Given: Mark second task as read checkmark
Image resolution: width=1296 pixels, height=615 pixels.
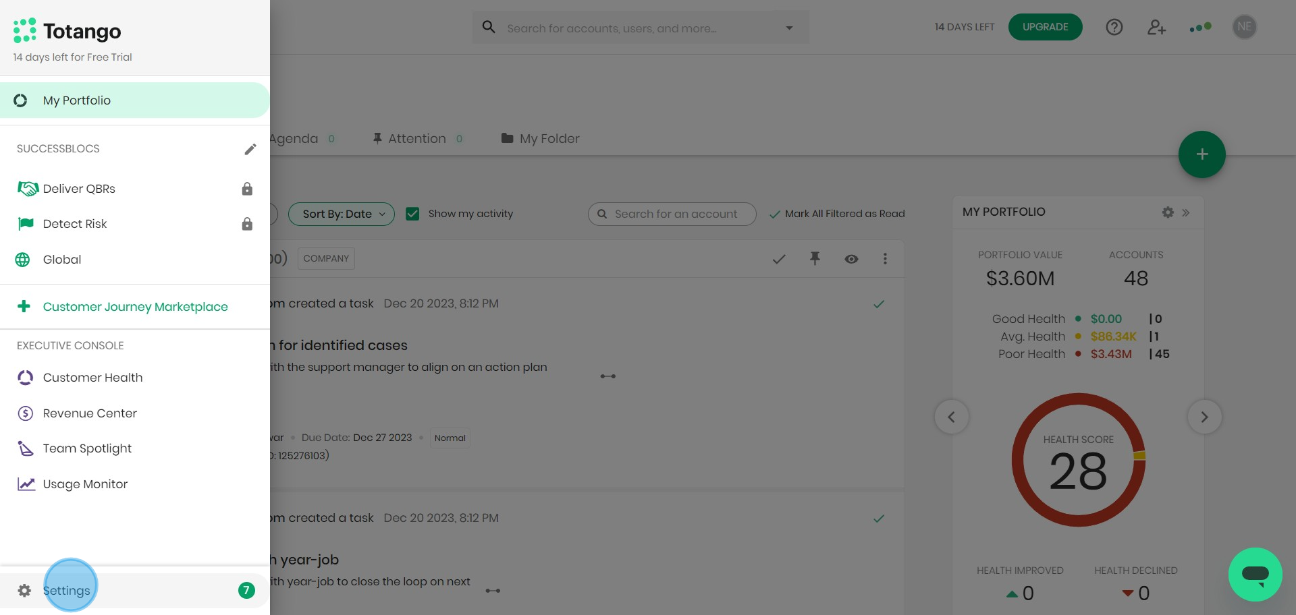Looking at the screenshot, I should pyautogui.click(x=879, y=519).
